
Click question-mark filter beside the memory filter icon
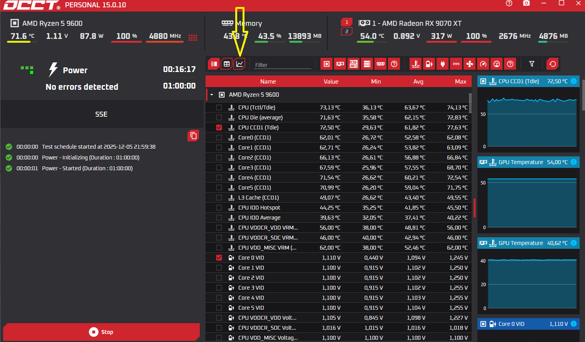(394, 64)
